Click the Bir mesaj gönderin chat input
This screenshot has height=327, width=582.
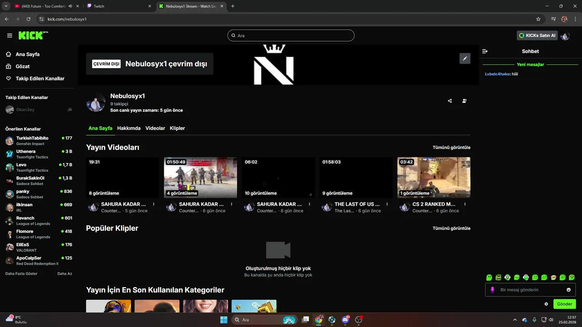pyautogui.click(x=530, y=290)
